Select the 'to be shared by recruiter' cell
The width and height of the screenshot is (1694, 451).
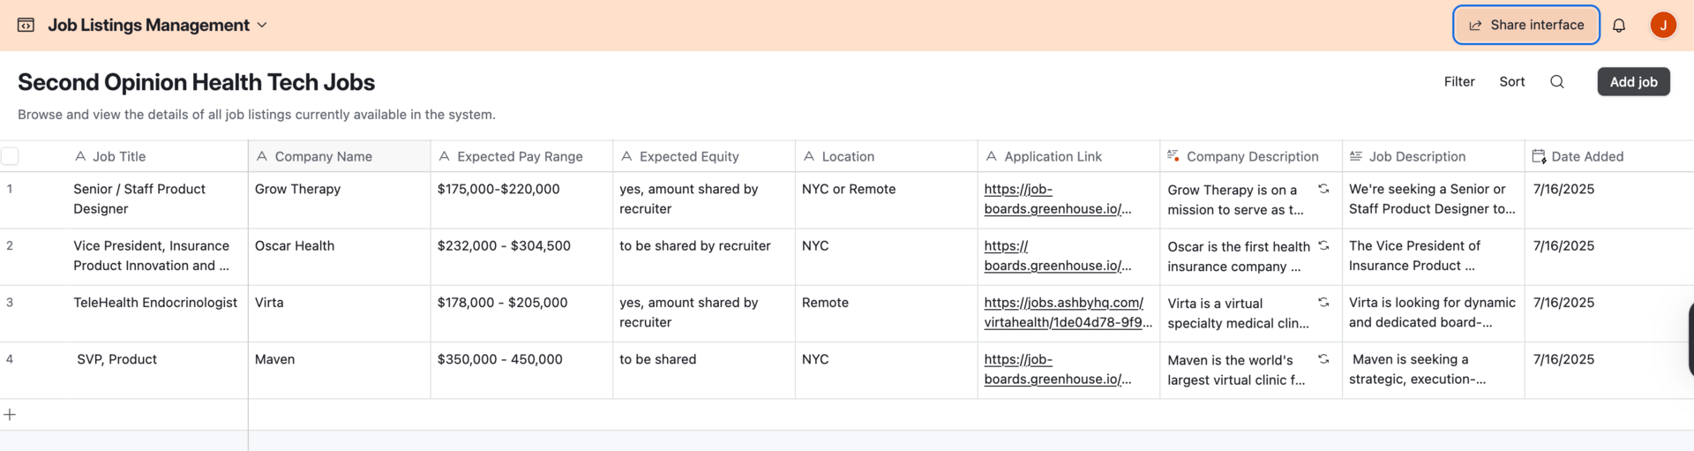[x=704, y=256]
